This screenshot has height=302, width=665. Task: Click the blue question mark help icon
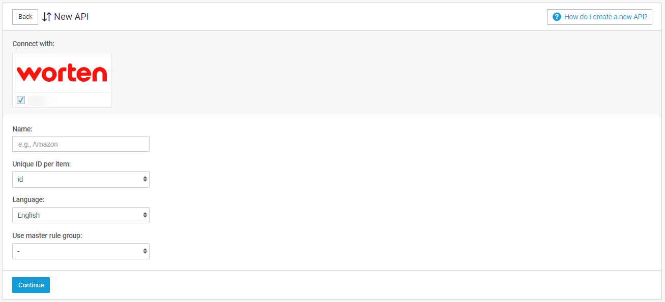coord(557,17)
